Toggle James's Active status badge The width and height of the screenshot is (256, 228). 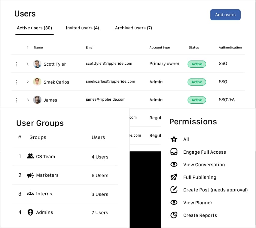point(197,100)
